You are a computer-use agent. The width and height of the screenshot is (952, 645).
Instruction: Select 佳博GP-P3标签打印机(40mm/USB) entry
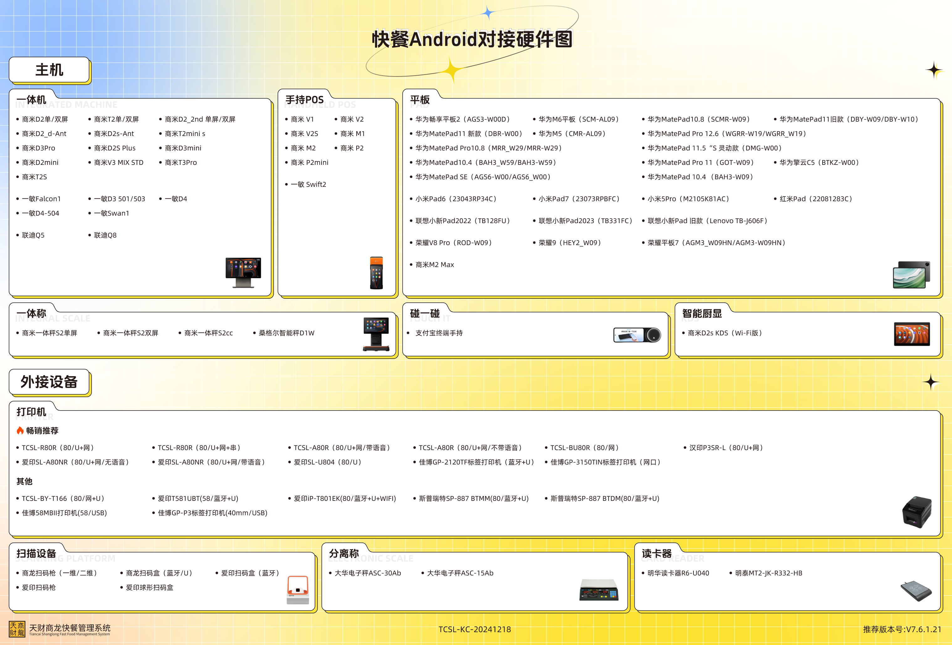tap(212, 513)
